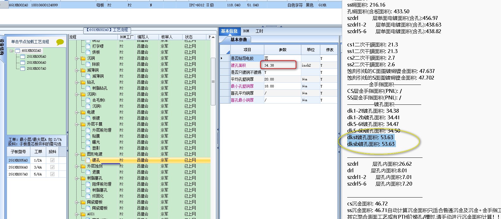Click the document icon beside 终固化
Image resolution: width=501 pixels, height=219 pixels.
88,196
